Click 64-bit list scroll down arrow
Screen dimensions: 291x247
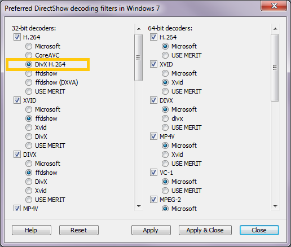[x=275, y=206]
